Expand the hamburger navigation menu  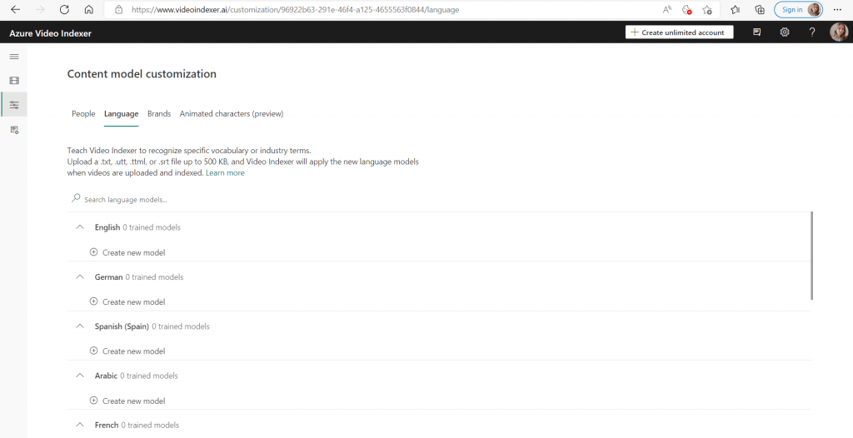14,57
